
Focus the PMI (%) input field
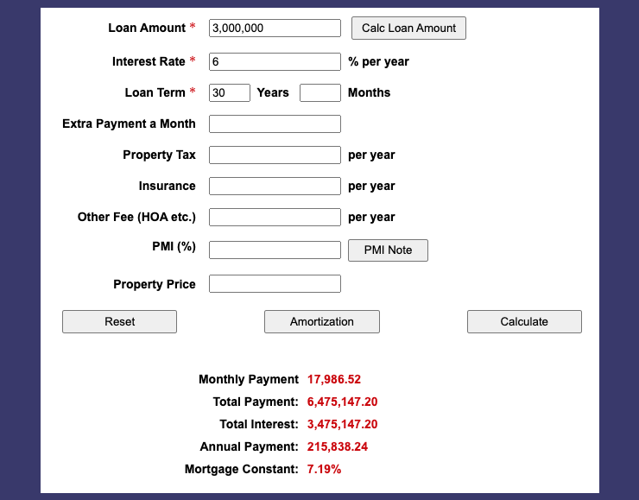click(x=275, y=250)
